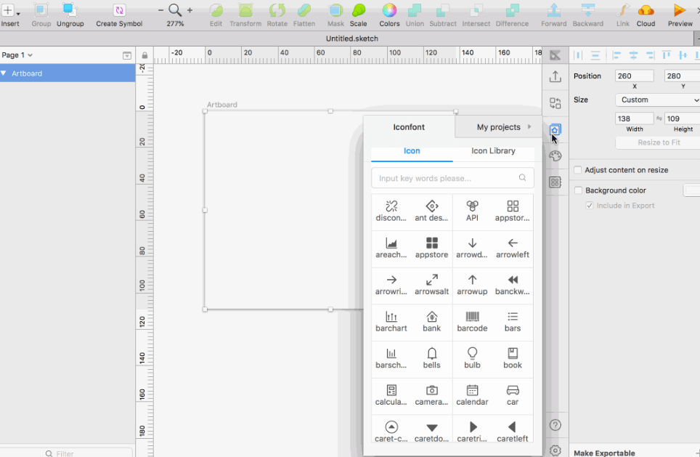Click the Width field showing 138
Image resolution: width=700 pixels, height=457 pixels.
(x=634, y=118)
